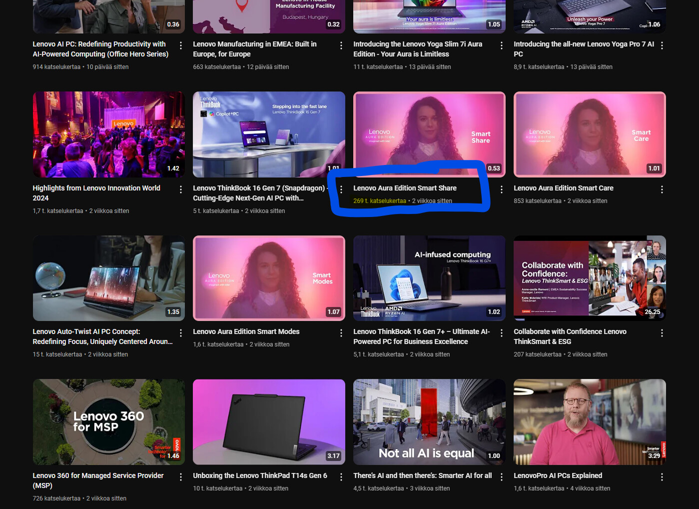Open title LenovoPro AI PCs Explained
This screenshot has width=699, height=509.
pyautogui.click(x=558, y=475)
